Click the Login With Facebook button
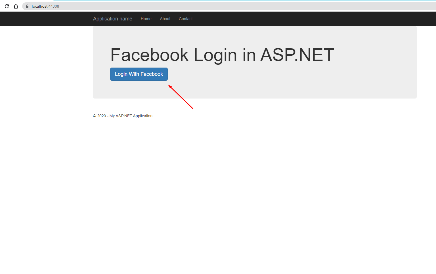The width and height of the screenshot is (436, 274). [x=139, y=74]
